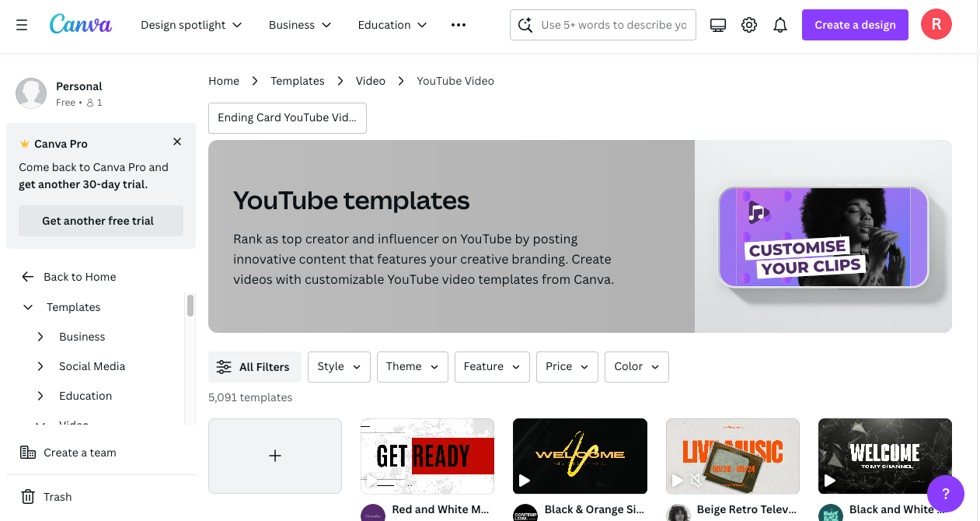The width and height of the screenshot is (980, 521).
Task: Open the Live Music template thumbnail
Action: [x=733, y=456]
